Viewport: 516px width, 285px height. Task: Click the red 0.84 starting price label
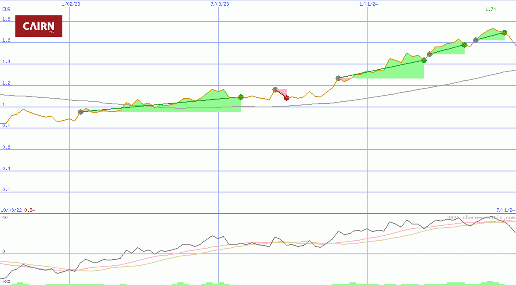point(29,210)
